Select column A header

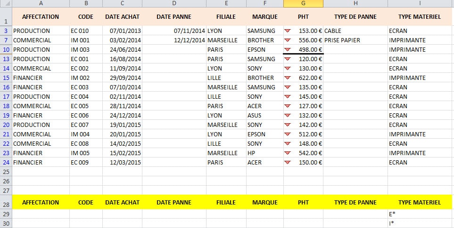41,3
